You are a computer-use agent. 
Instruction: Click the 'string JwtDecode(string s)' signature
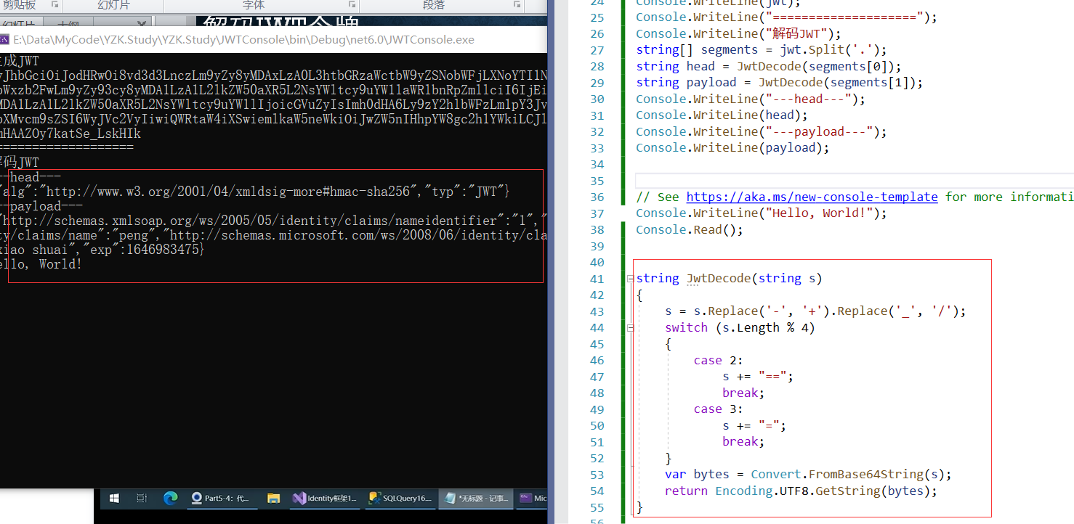[x=729, y=279]
